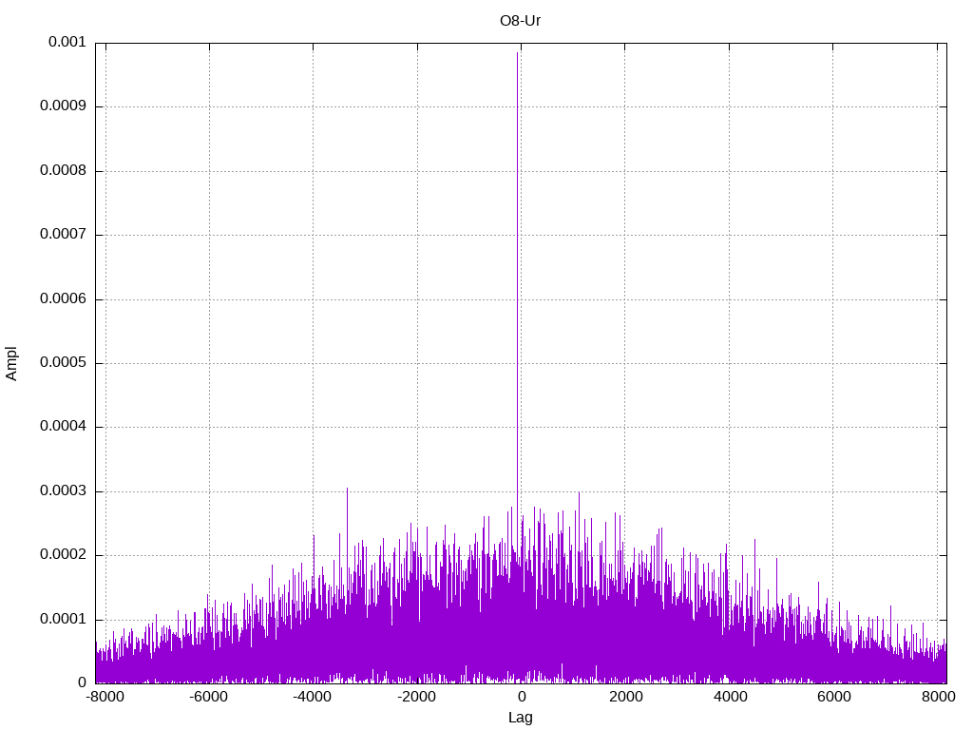Click the Lag x-axis label
The width and height of the screenshot is (973, 730).
pyautogui.click(x=520, y=718)
